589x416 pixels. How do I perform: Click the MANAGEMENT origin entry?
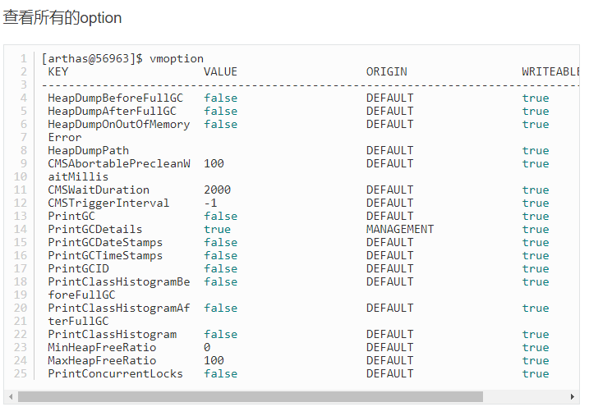400,229
